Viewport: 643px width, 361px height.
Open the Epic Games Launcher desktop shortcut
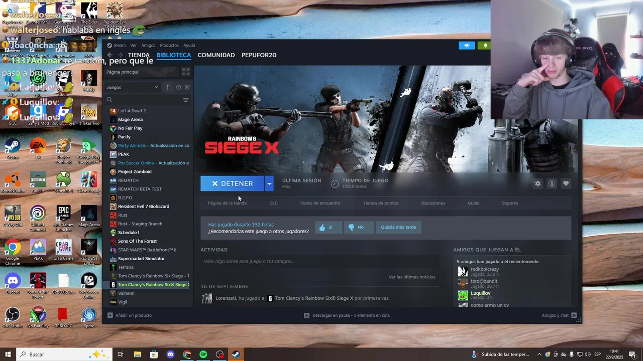tap(63, 218)
